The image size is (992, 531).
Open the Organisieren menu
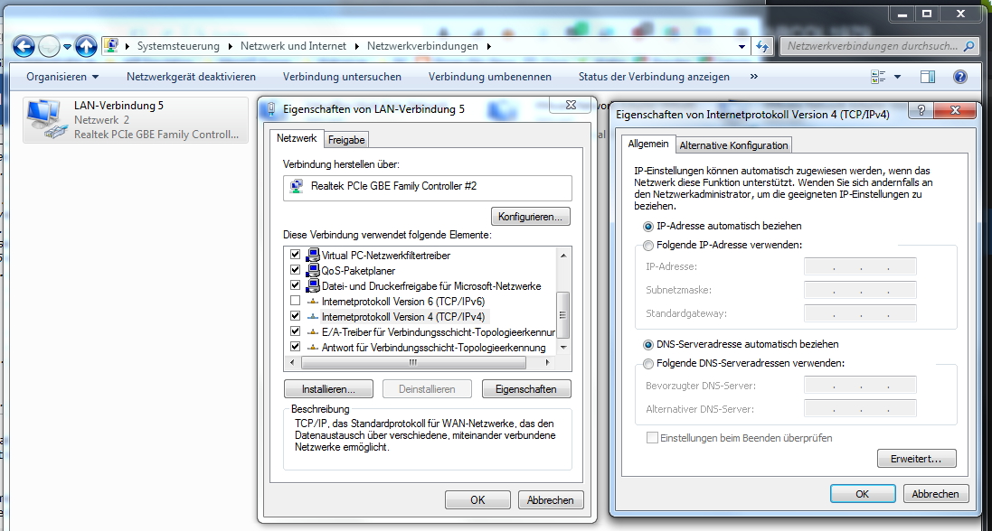coord(62,77)
